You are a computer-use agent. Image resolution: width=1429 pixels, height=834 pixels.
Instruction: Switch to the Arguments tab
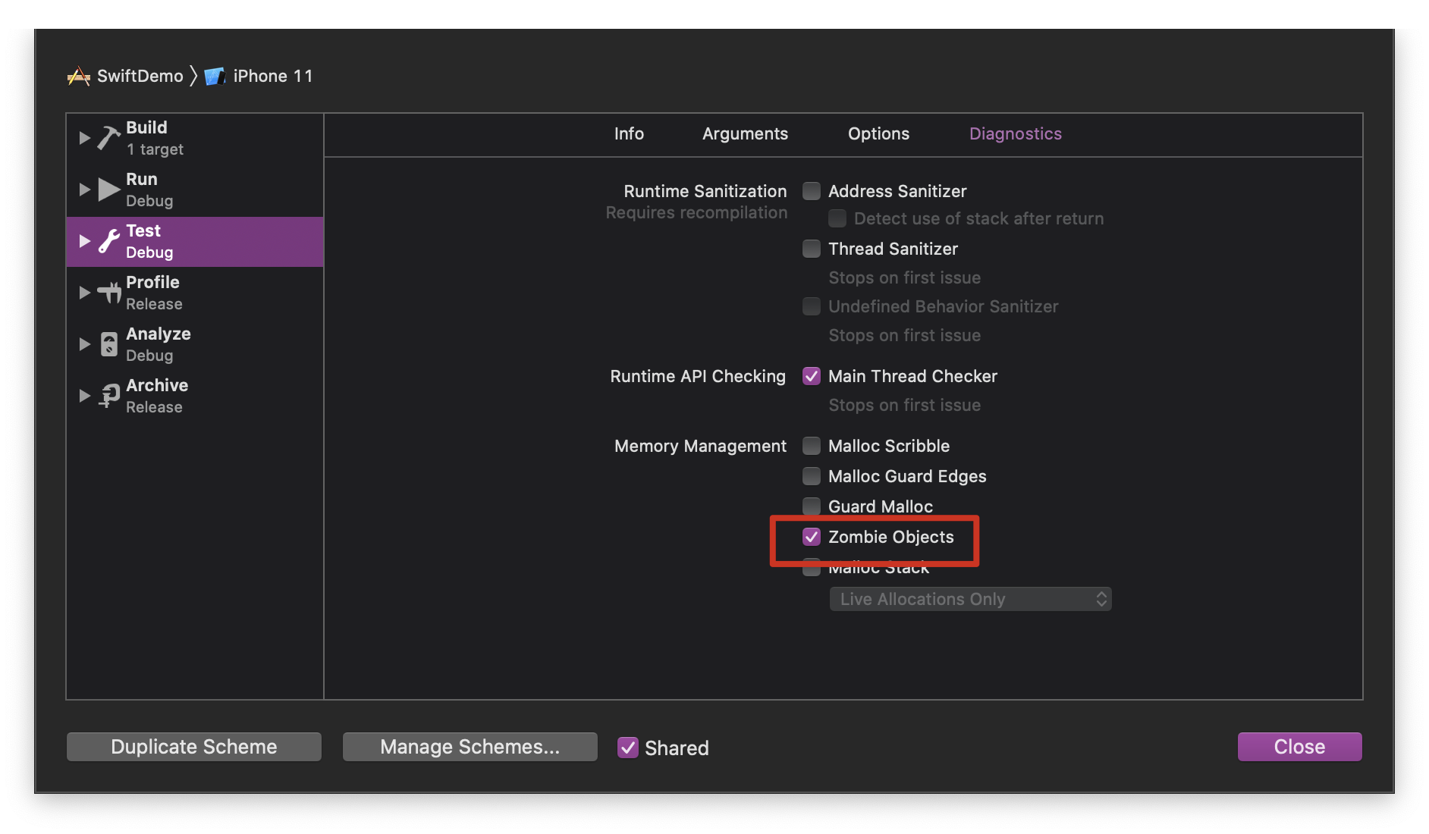coord(745,134)
